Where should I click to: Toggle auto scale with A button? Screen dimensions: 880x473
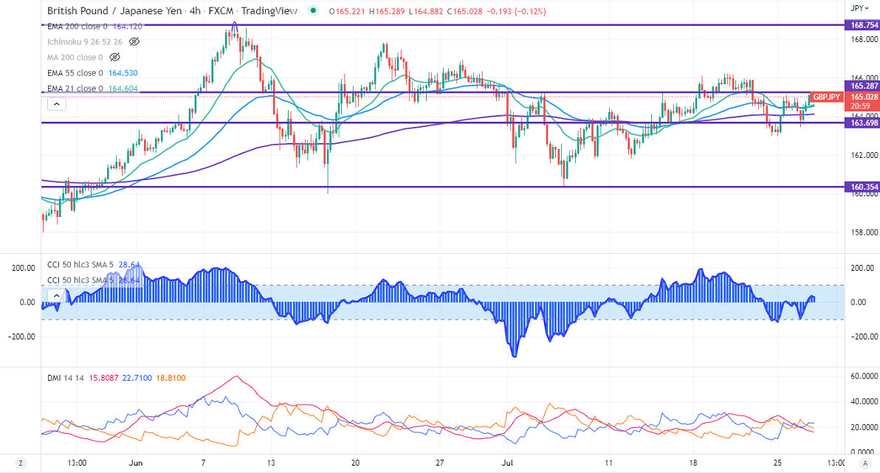pyautogui.click(x=864, y=463)
